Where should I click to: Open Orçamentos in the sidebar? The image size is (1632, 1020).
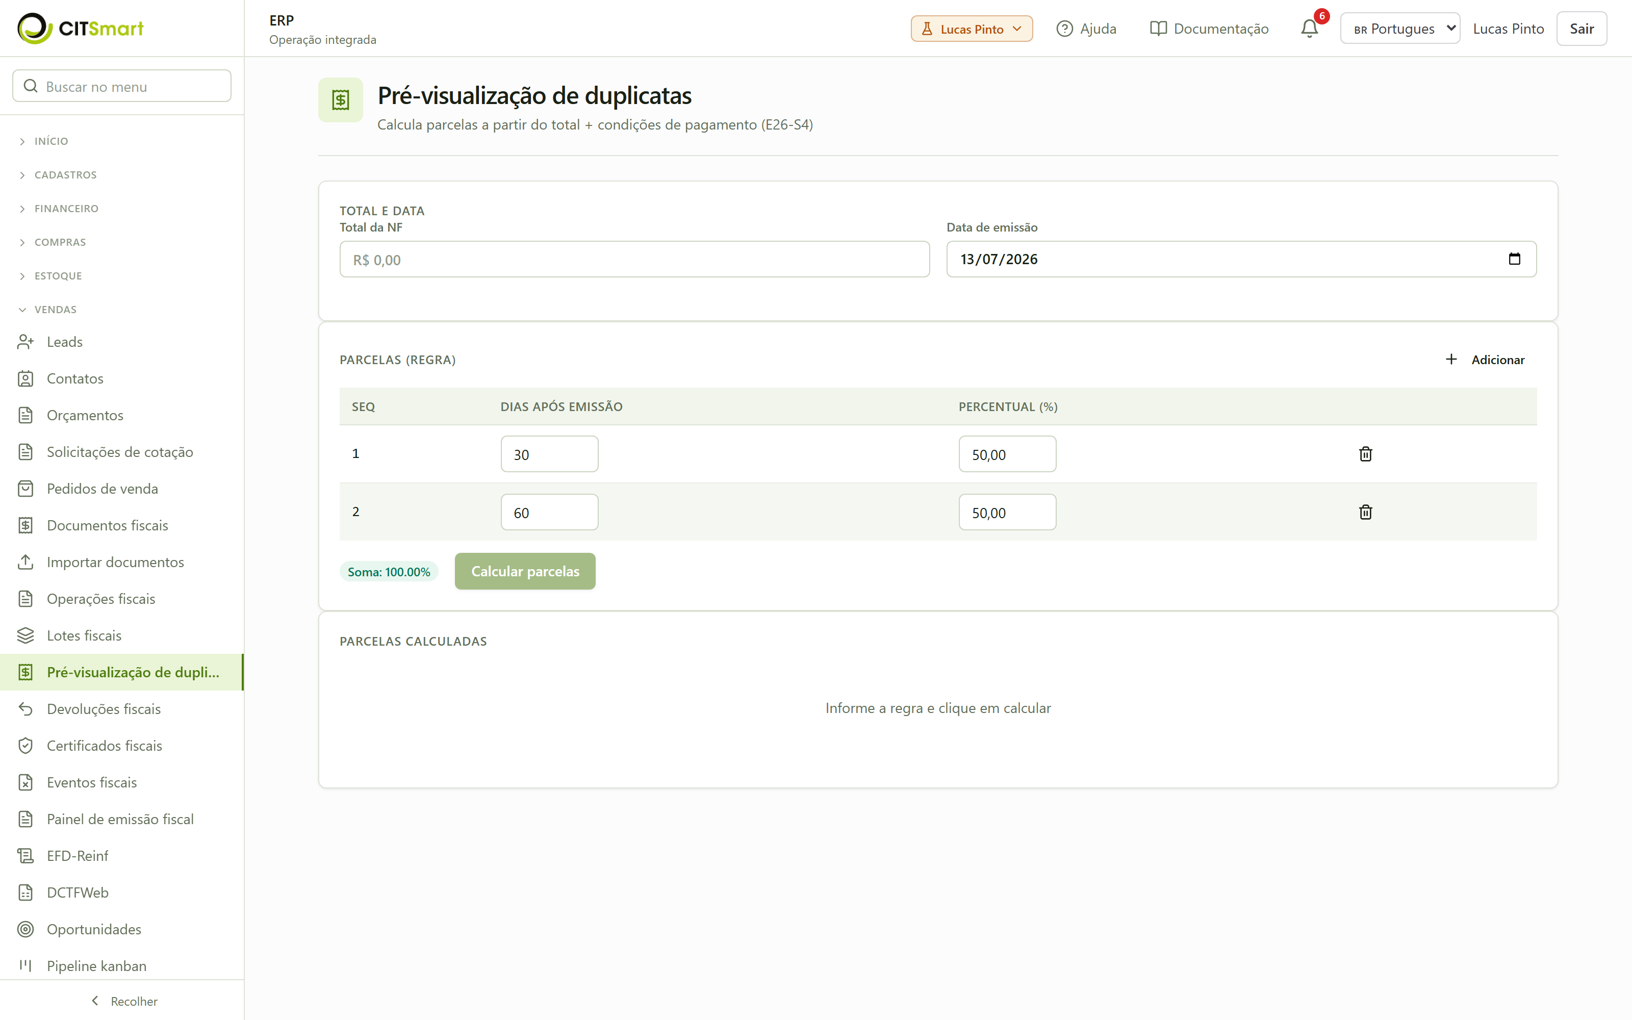(x=122, y=415)
